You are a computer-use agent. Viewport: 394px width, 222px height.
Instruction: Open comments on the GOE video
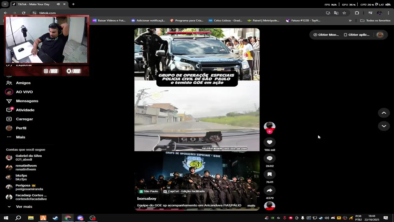pos(269,158)
